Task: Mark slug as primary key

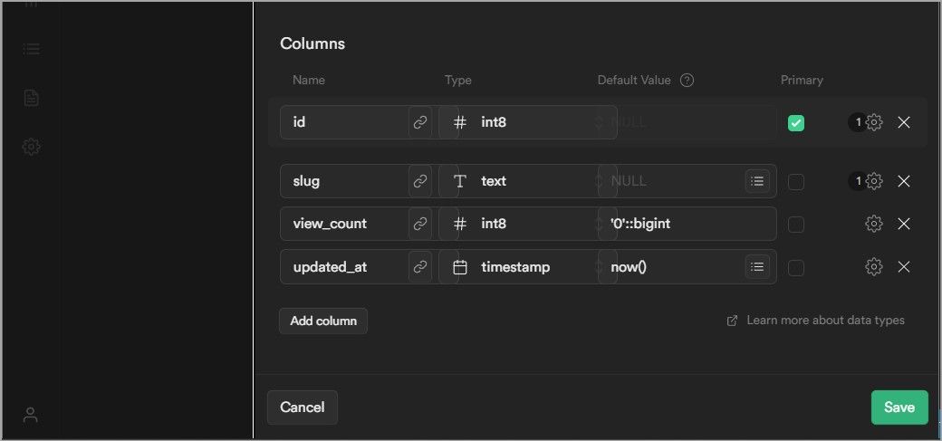Action: (796, 181)
